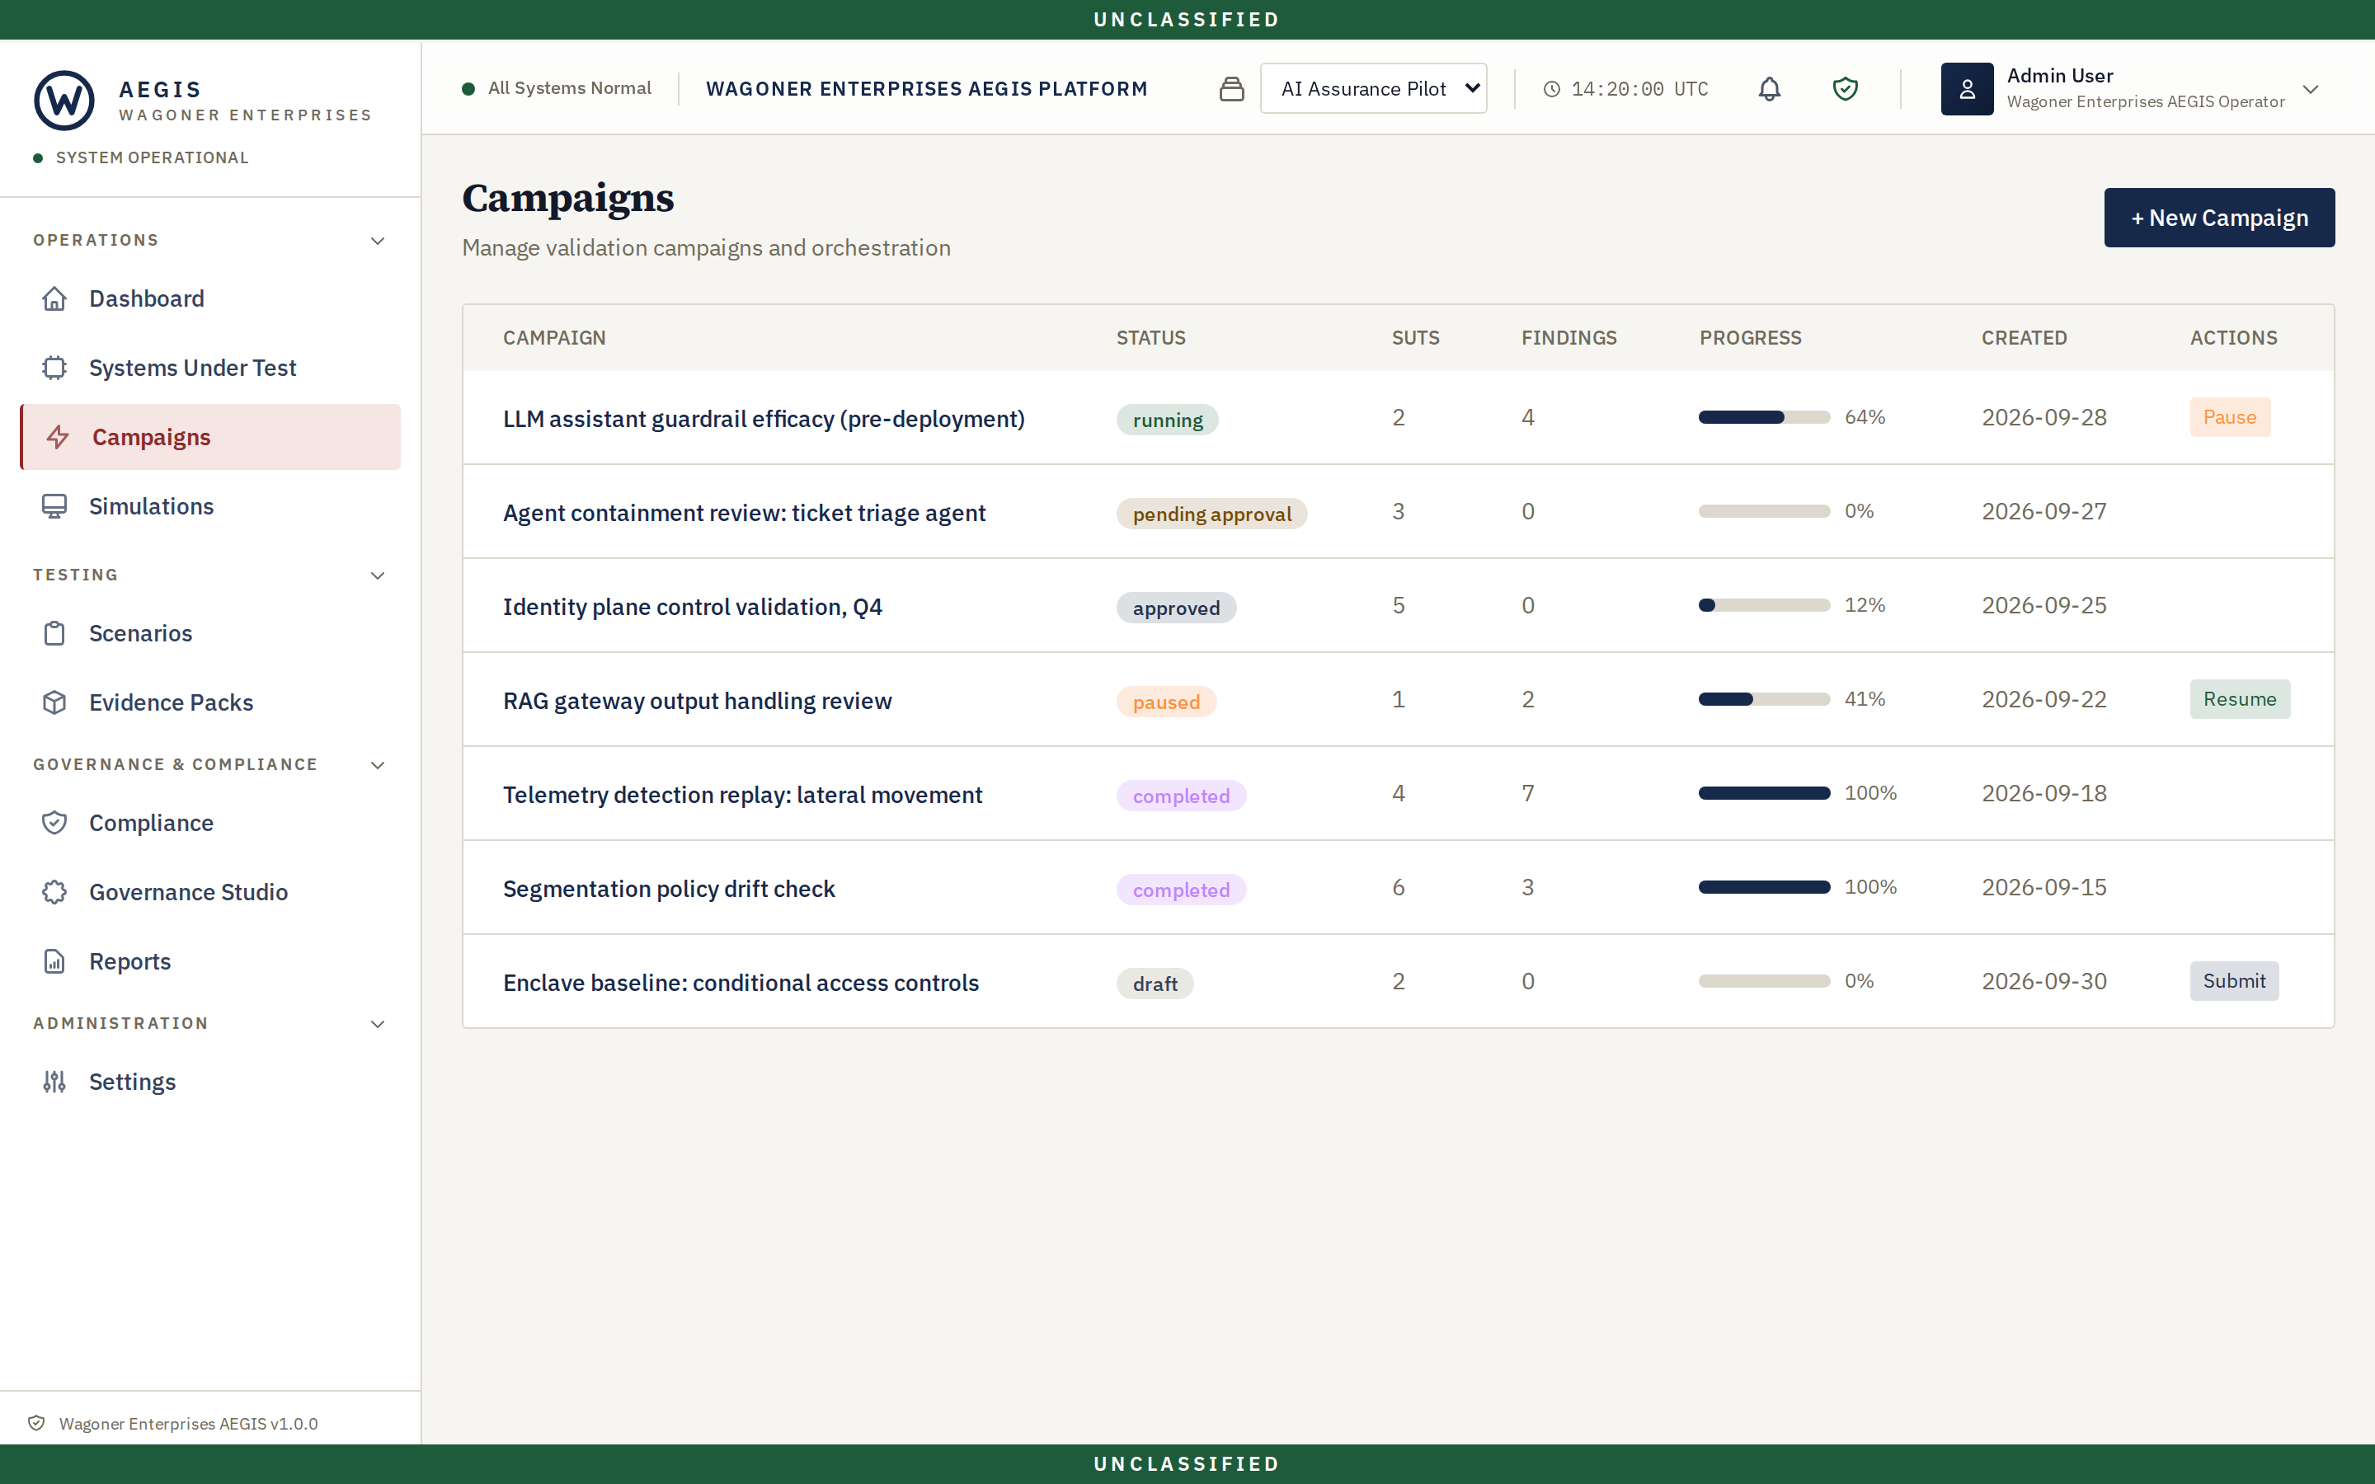Open Settings in Administration
2375x1484 pixels.
point(210,1082)
